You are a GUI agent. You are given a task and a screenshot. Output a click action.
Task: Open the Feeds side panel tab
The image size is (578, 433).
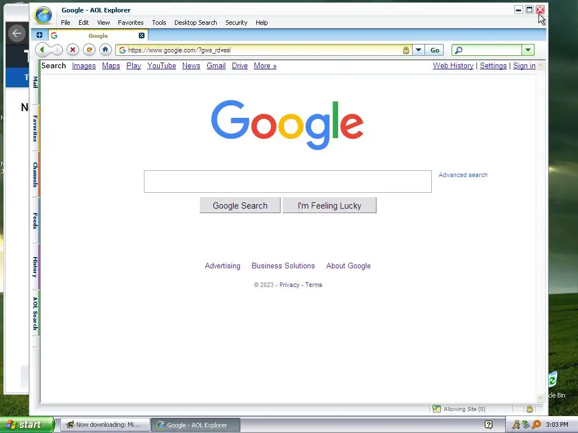click(x=36, y=221)
